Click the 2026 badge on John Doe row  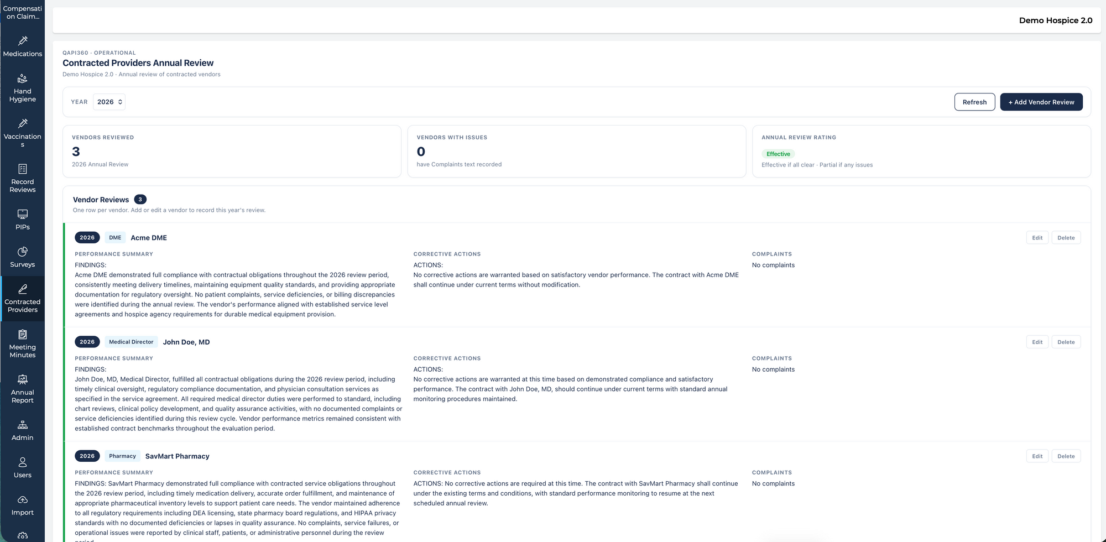tap(87, 342)
